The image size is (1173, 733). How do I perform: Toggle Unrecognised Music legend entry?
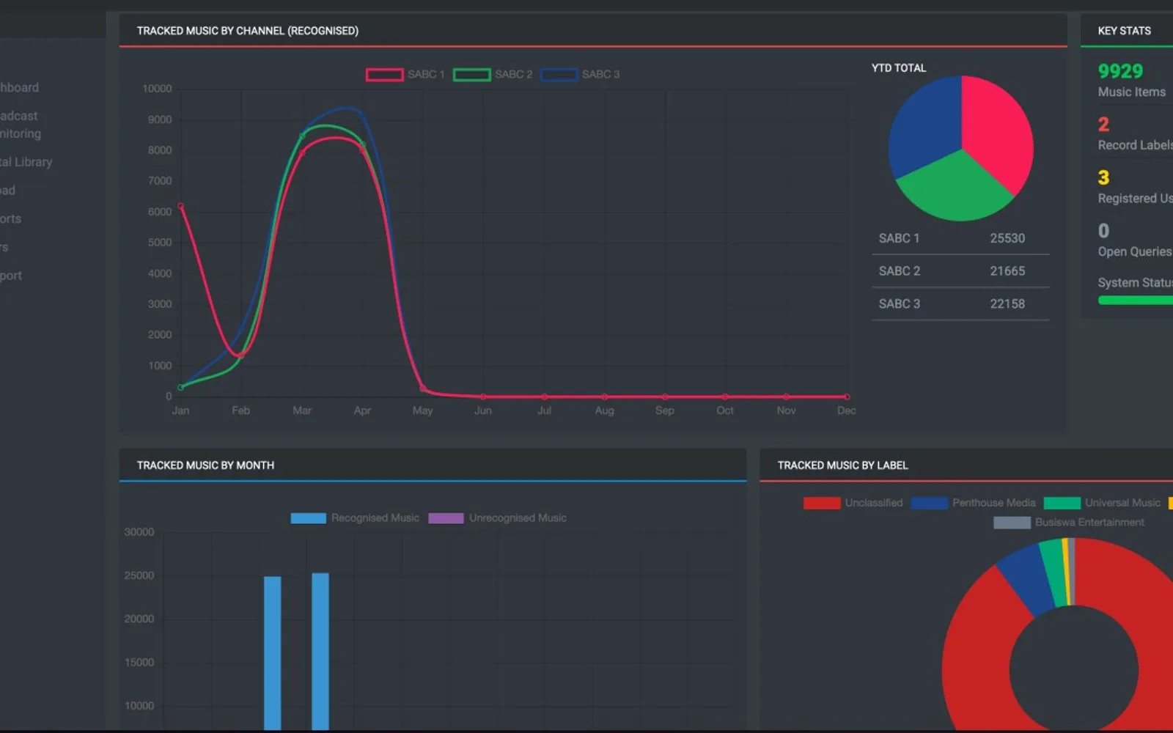[497, 518]
